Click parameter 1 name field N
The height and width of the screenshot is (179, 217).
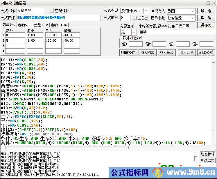(x=15, y=35)
